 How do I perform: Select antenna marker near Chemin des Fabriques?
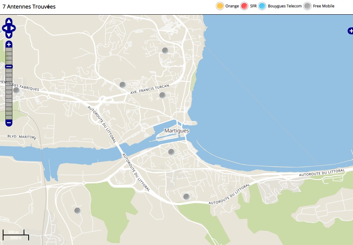point(16,90)
